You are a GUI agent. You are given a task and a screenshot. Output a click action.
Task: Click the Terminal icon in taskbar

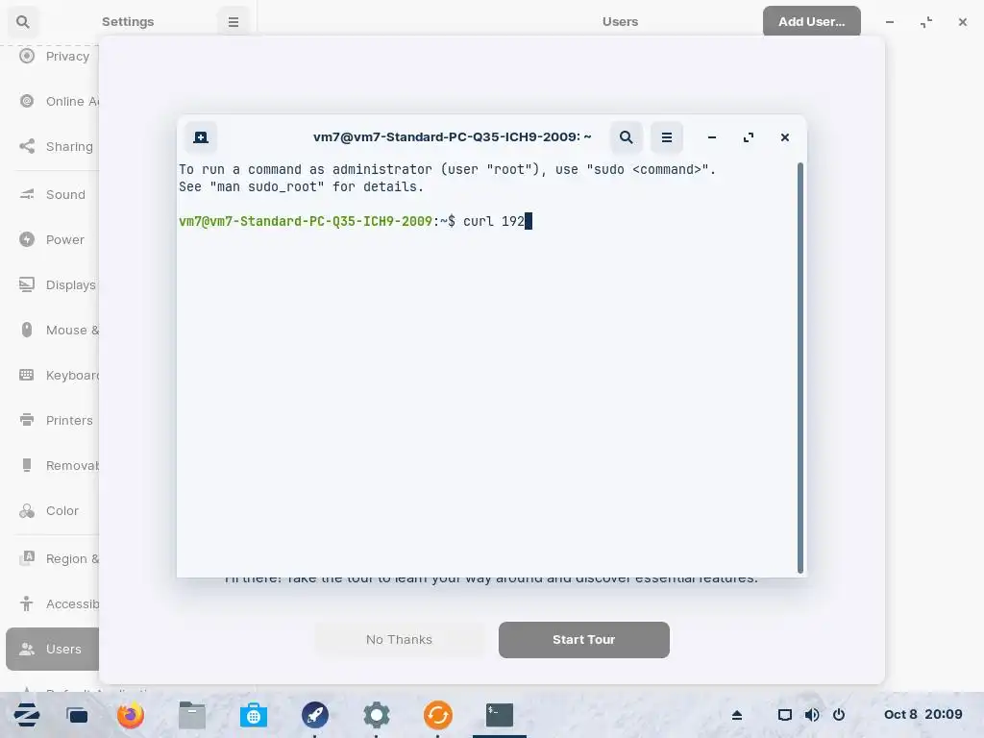coord(500,715)
